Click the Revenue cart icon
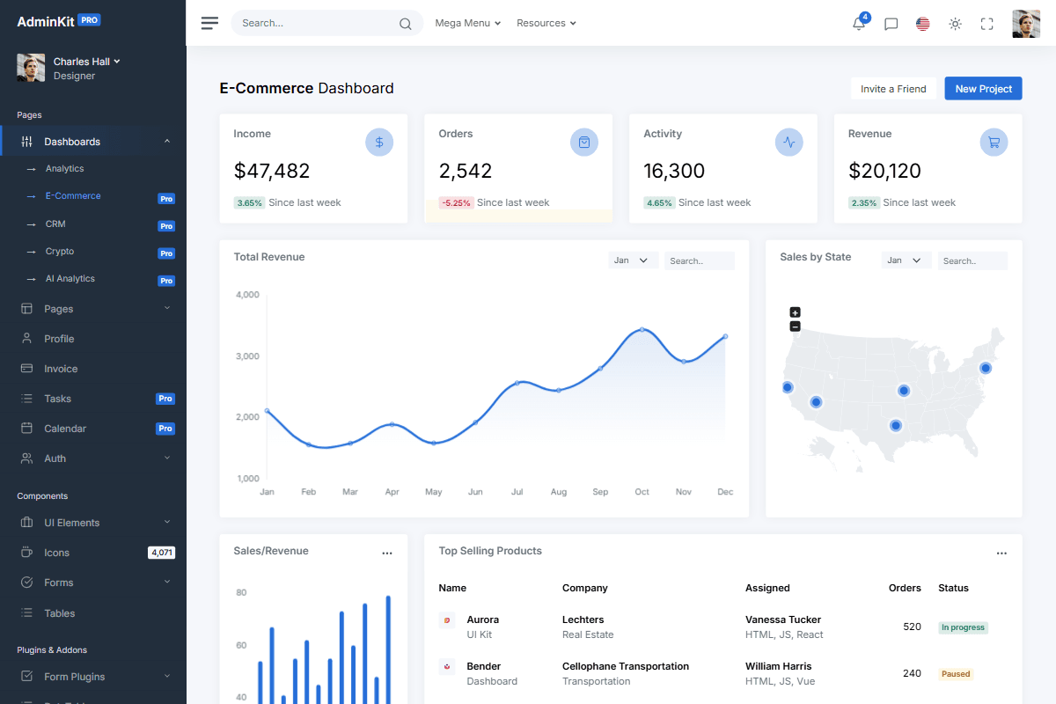 click(994, 142)
